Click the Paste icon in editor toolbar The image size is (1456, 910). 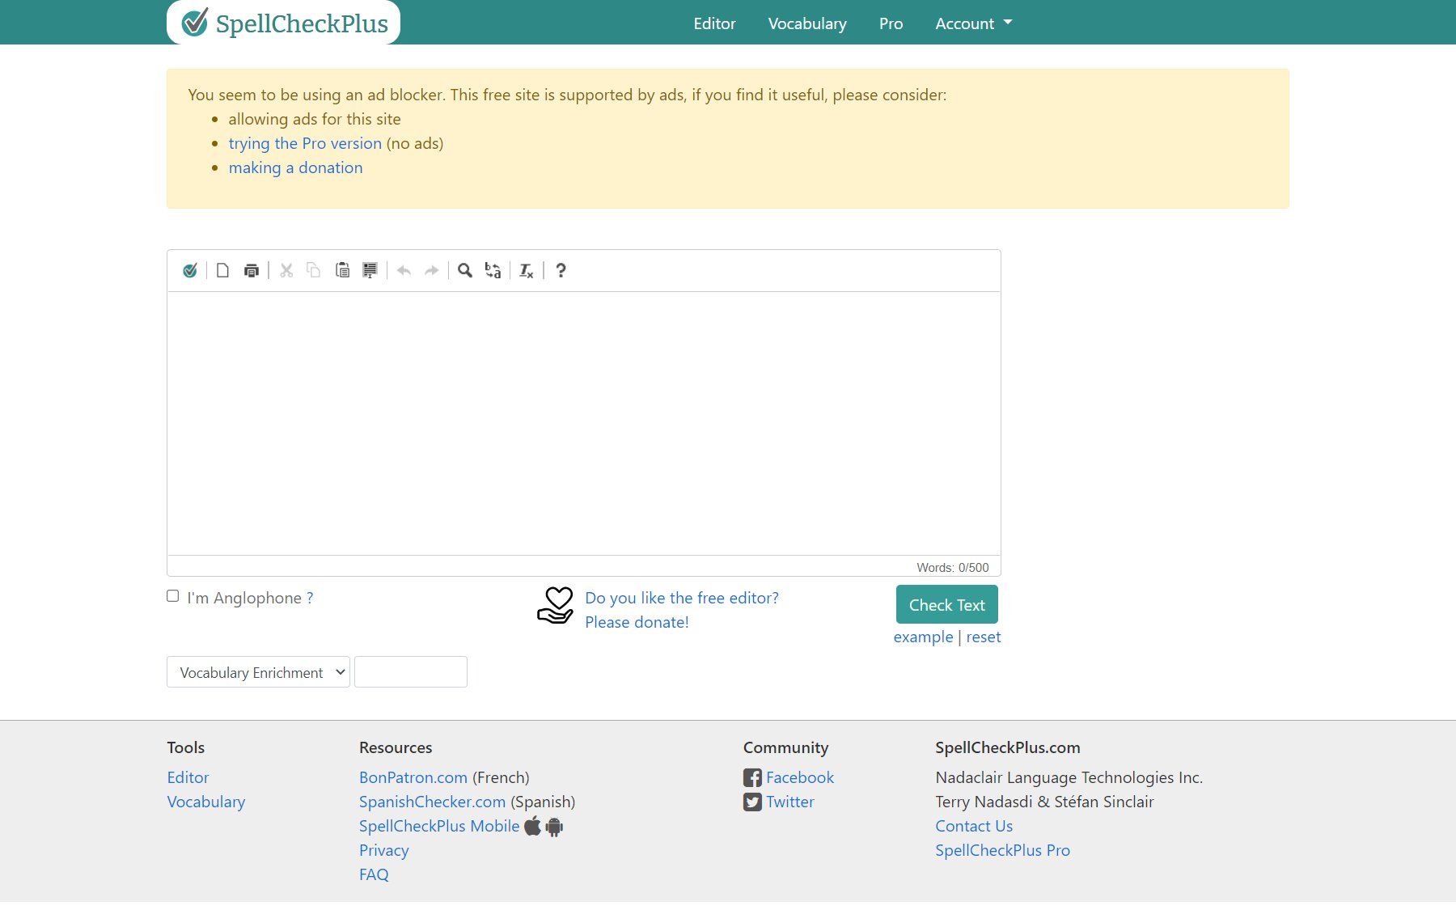[342, 270]
